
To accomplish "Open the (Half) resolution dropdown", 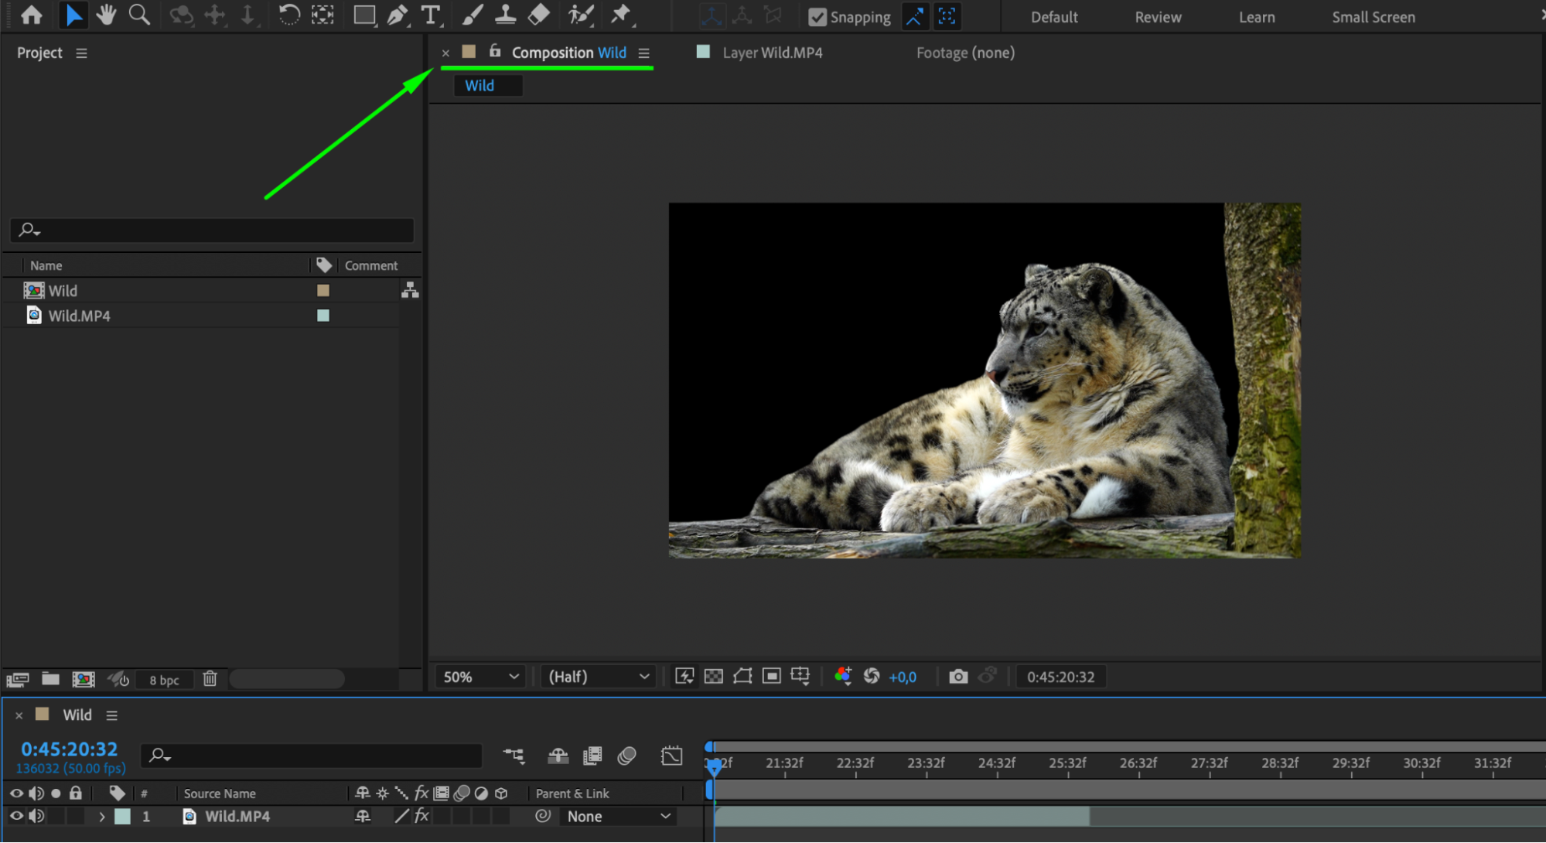I will tap(598, 677).
